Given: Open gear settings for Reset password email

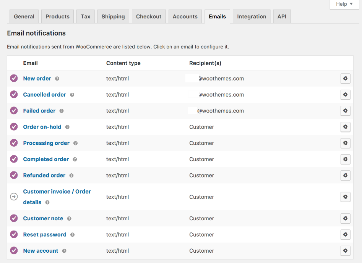Looking at the screenshot, I should (x=345, y=234).
